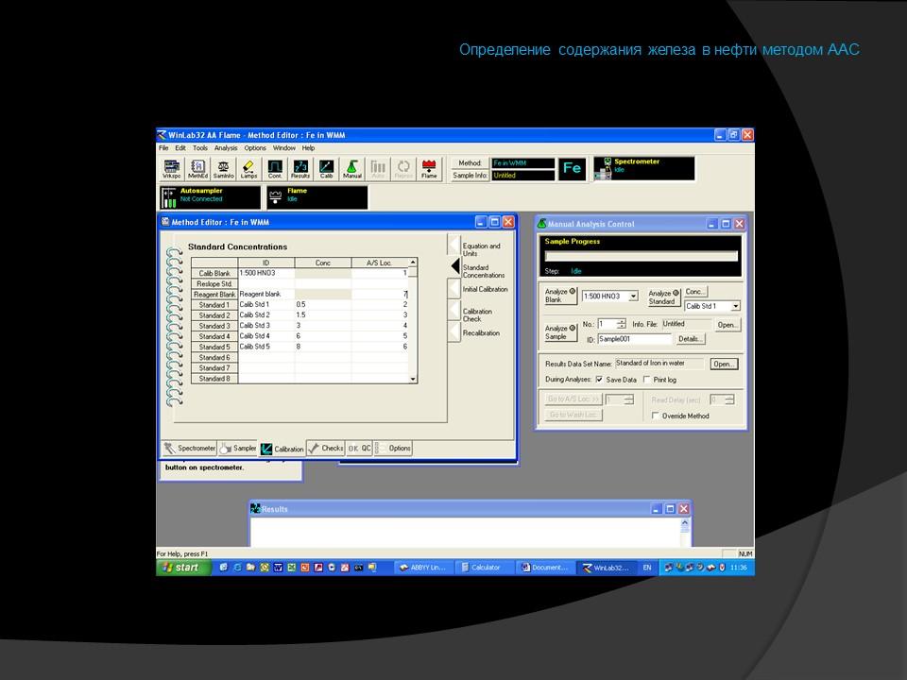This screenshot has width=907, height=680.
Task: Switch to the Spectrometer tab
Action: [x=190, y=449]
